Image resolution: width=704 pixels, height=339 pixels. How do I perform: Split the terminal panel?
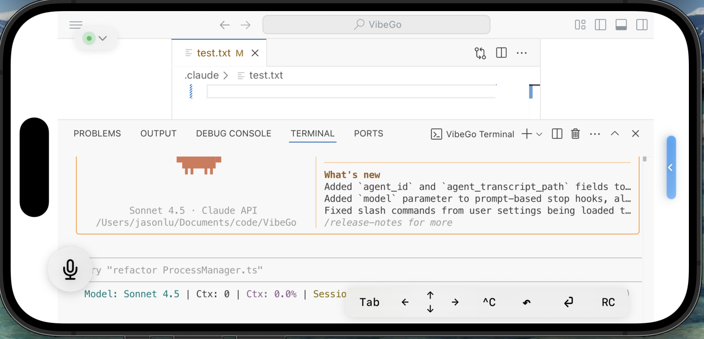pos(557,134)
